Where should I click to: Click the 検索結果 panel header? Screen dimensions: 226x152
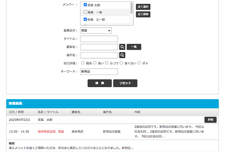coord(112,103)
